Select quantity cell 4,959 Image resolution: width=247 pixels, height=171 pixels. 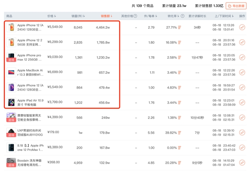tap(78, 163)
